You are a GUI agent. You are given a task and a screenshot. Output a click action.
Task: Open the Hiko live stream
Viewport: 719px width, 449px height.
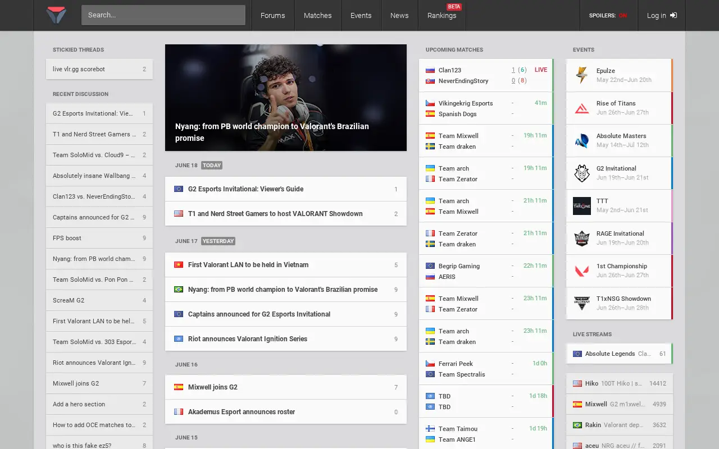tap(620, 383)
